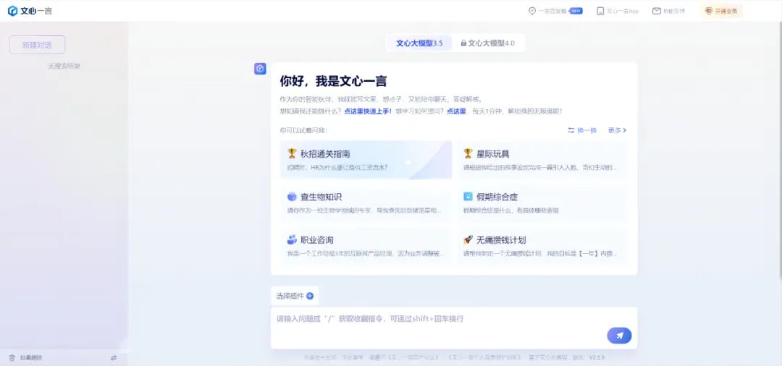Open the 个人信息保护规则 link in footer

[x=486, y=357]
